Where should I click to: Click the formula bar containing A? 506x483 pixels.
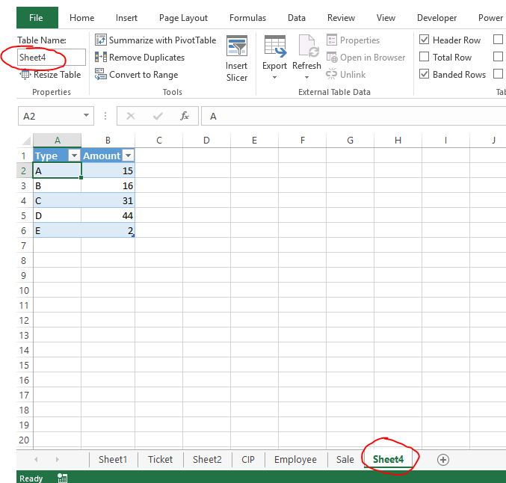pyautogui.click(x=354, y=116)
